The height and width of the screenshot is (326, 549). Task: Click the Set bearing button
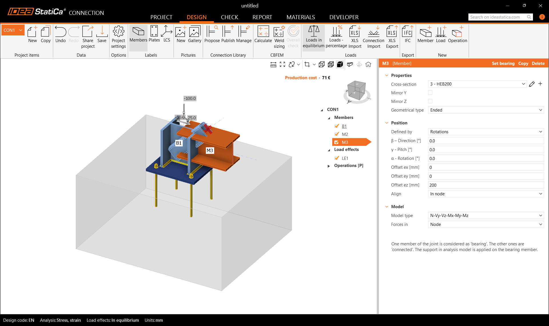click(503, 63)
